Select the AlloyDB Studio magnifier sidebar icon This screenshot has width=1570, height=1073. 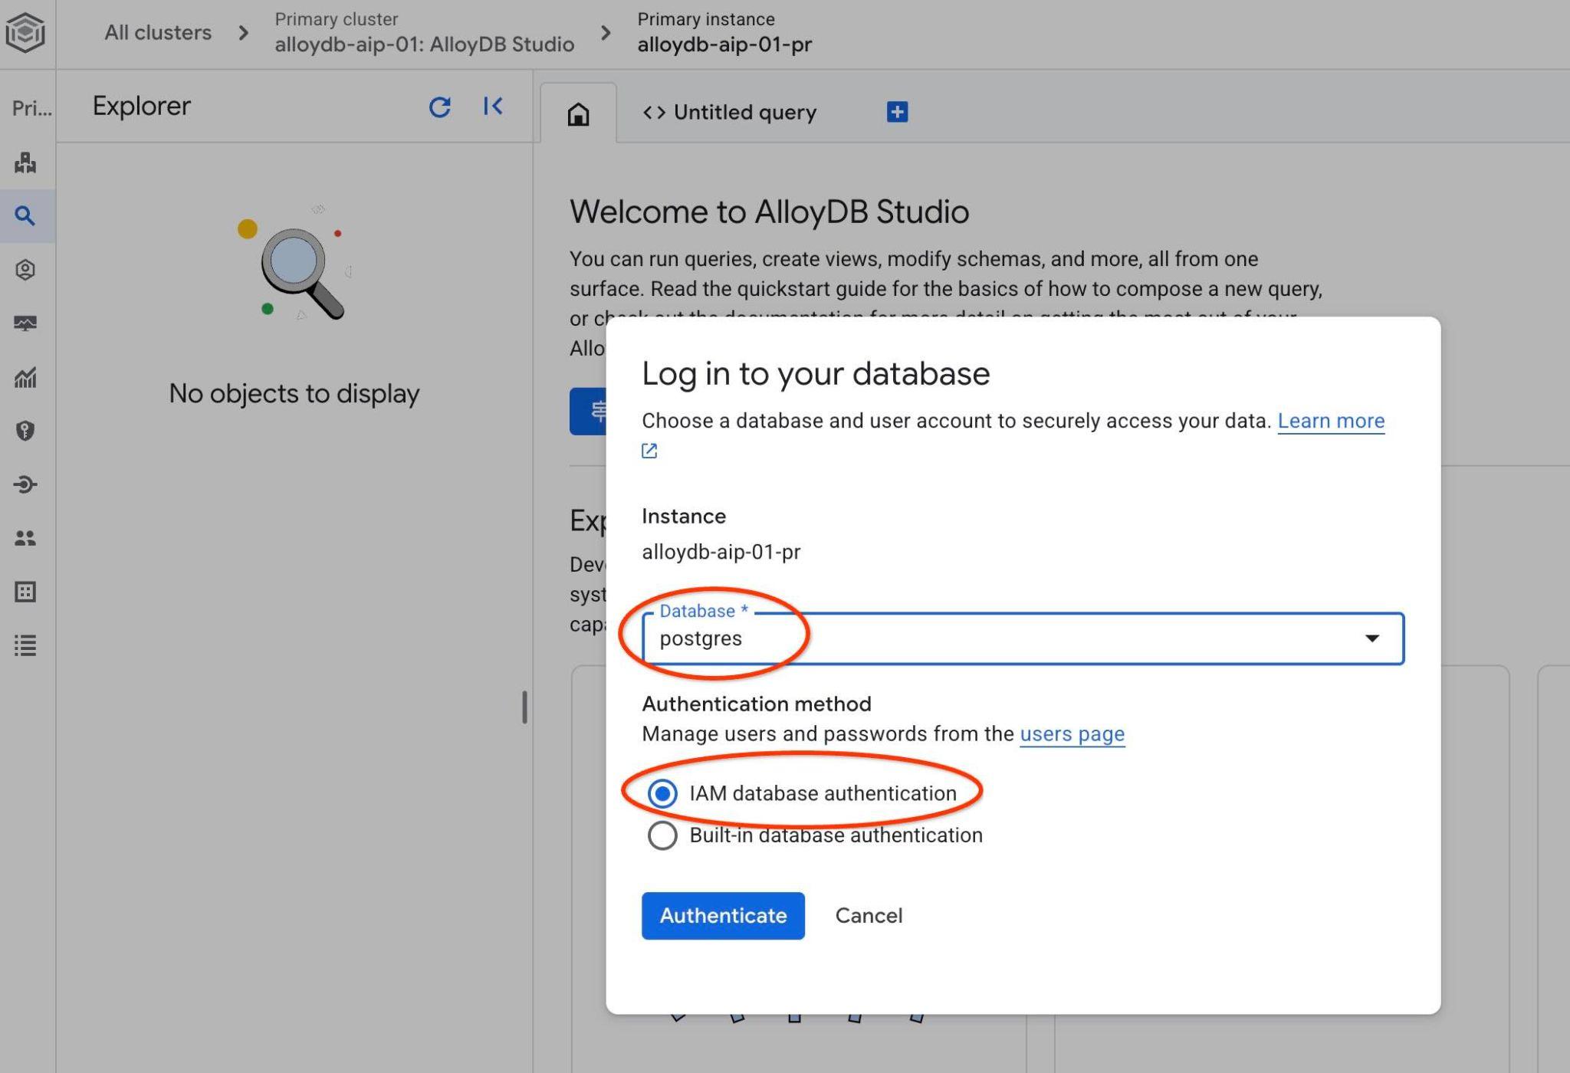pyautogui.click(x=25, y=216)
